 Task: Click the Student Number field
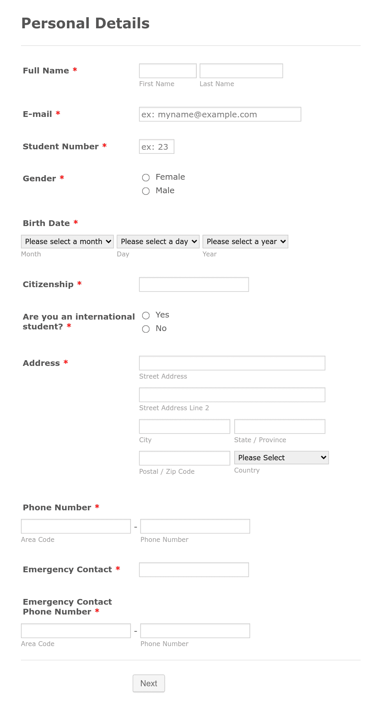[x=156, y=146]
